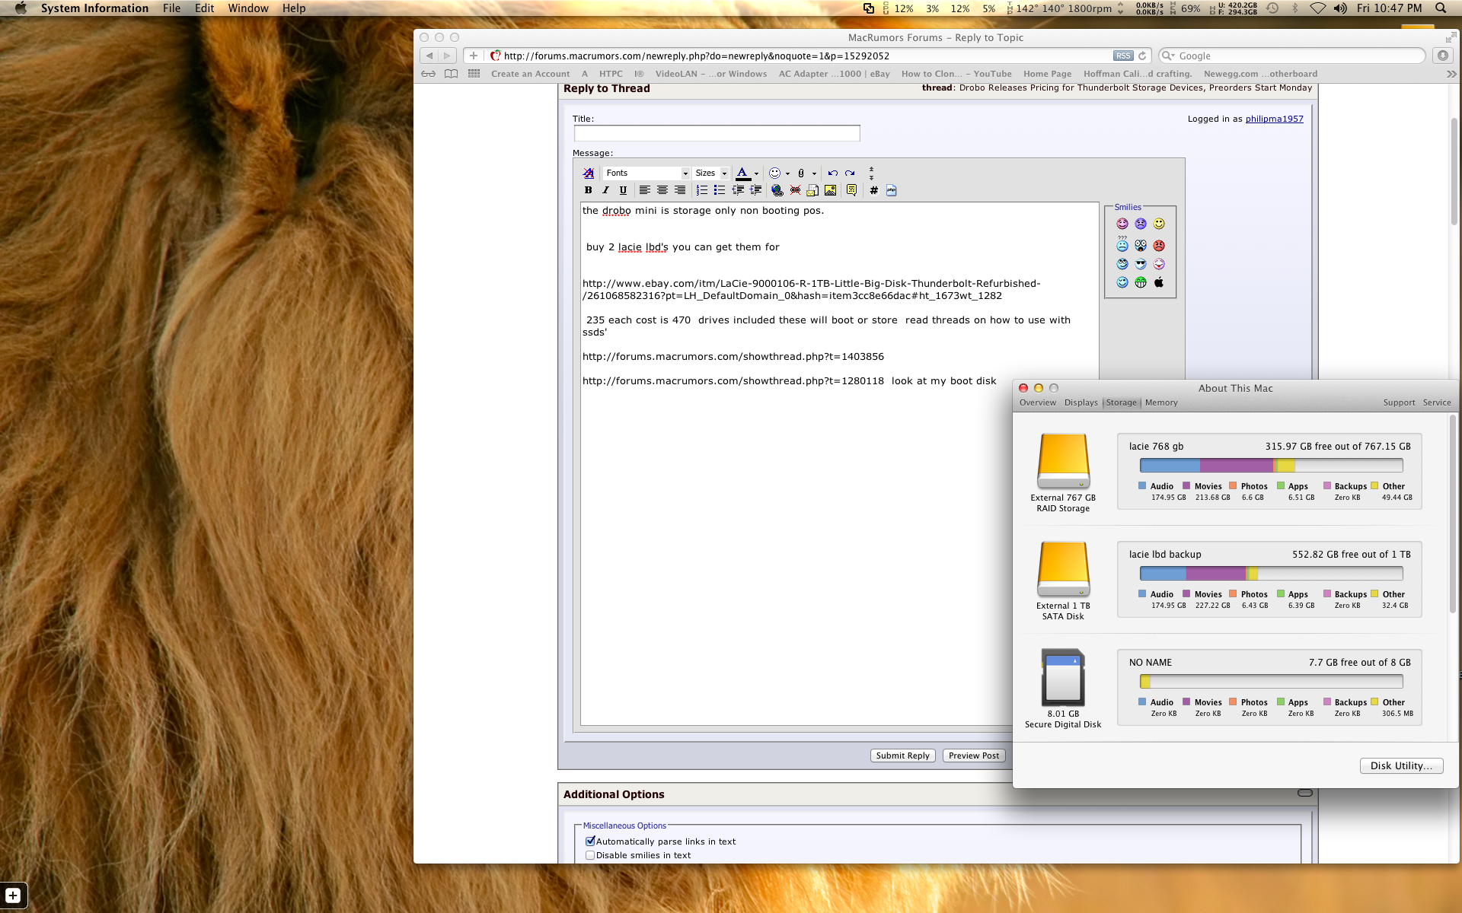
Task: Click the Submit Reply button
Action: tap(902, 756)
